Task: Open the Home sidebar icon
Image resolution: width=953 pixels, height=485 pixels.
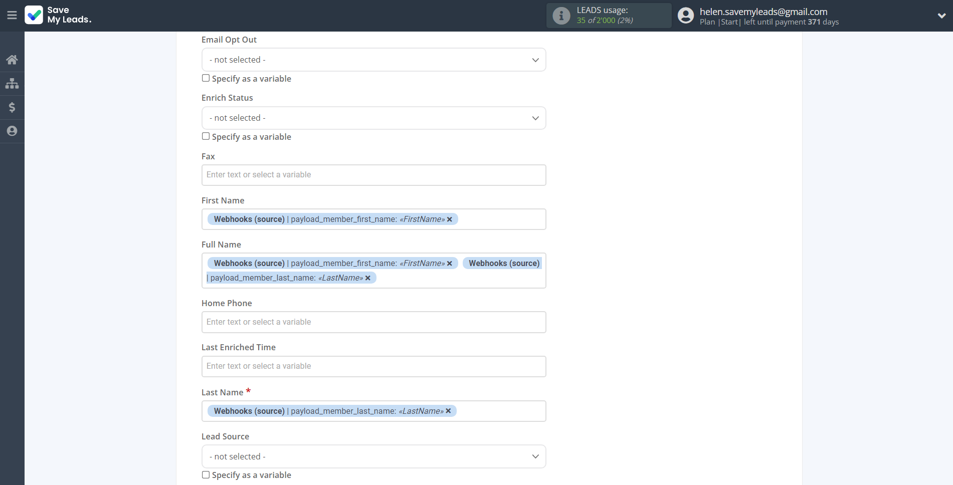Action: pos(12,60)
